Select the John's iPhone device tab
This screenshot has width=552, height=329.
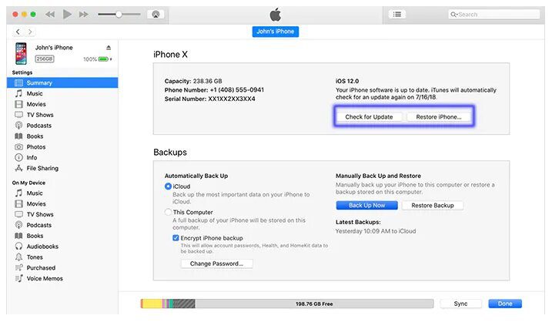pyautogui.click(x=276, y=32)
